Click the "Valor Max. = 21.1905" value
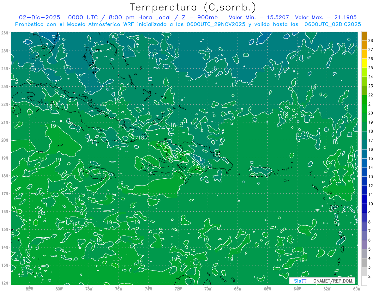Screen dimensions: 379x293 (x=326, y=17)
